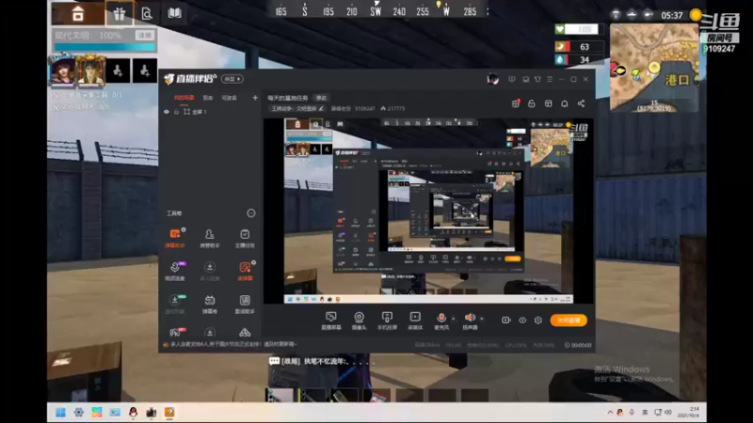This screenshot has height=423, width=753.
Task: Open the user avatar in the companion title bar
Action: 492,79
